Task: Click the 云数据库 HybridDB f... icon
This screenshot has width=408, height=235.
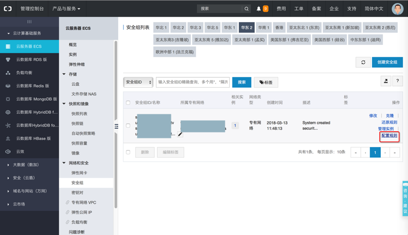Action: [x=8, y=112]
